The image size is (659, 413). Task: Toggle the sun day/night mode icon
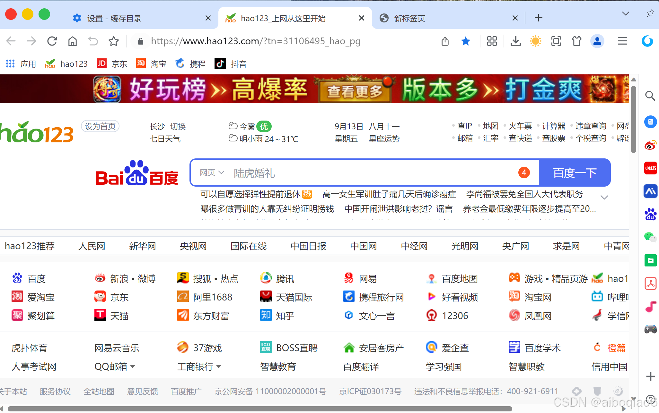click(x=536, y=41)
